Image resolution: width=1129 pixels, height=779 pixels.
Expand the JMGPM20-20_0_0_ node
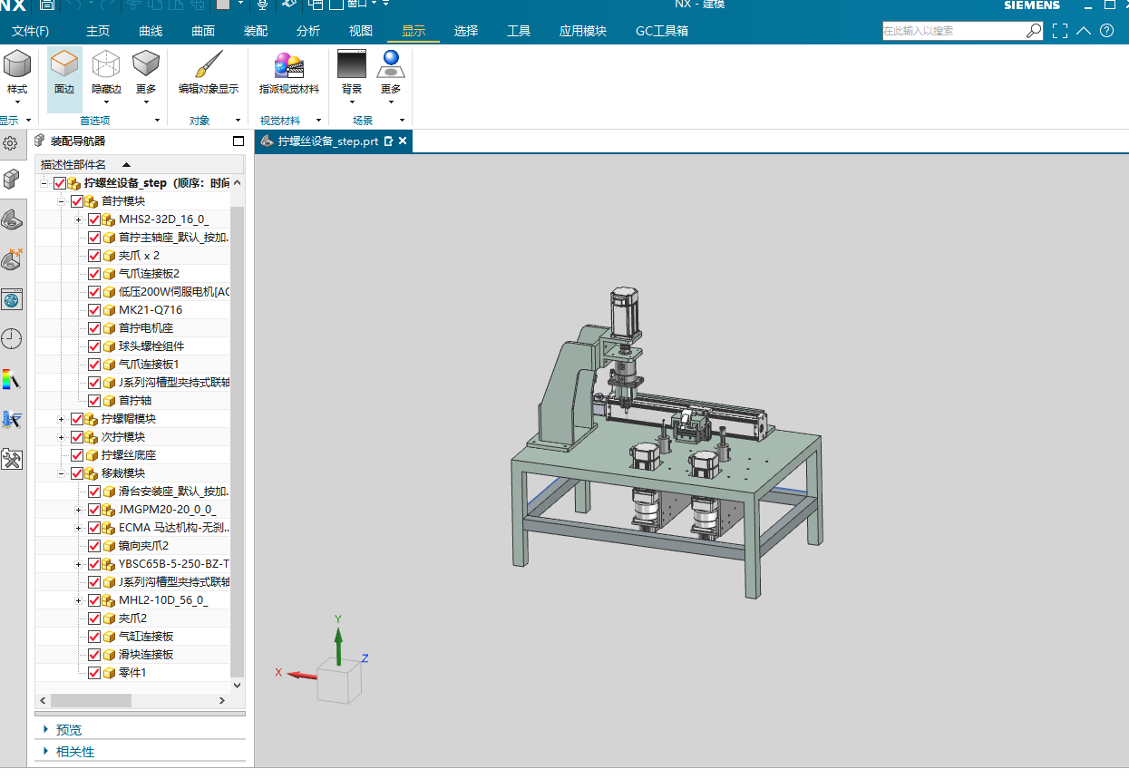[79, 510]
